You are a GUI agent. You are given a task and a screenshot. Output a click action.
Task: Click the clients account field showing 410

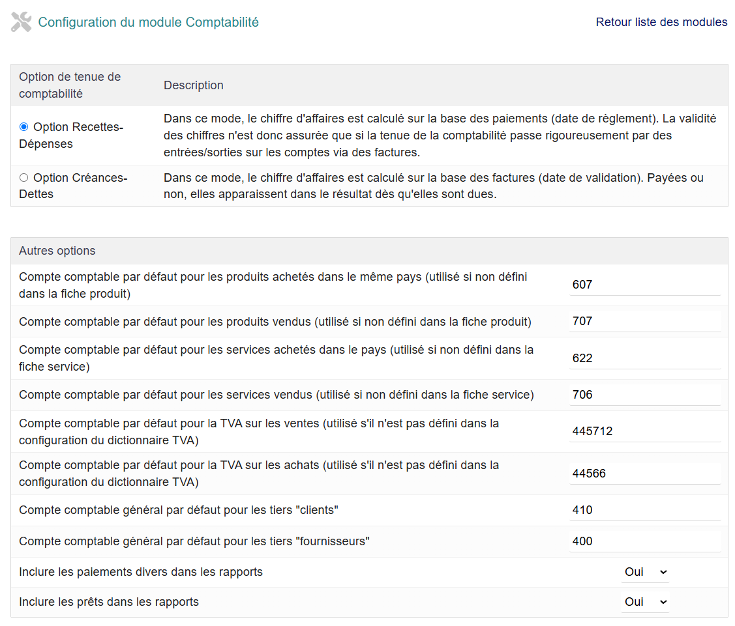pyautogui.click(x=644, y=510)
